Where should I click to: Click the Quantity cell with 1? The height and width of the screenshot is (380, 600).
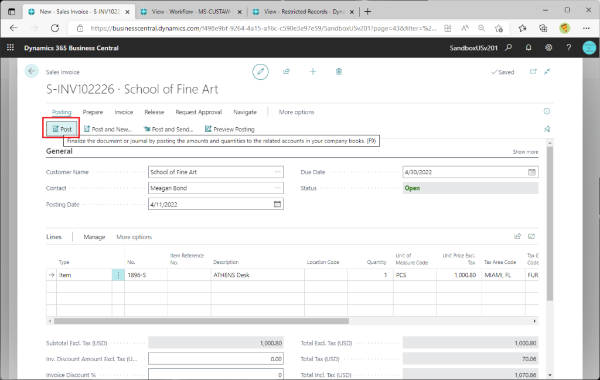pos(370,275)
